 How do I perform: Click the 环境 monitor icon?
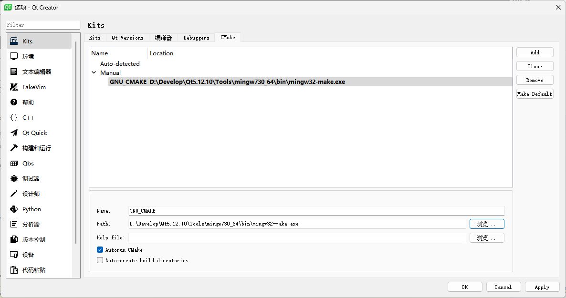[x=14, y=56]
